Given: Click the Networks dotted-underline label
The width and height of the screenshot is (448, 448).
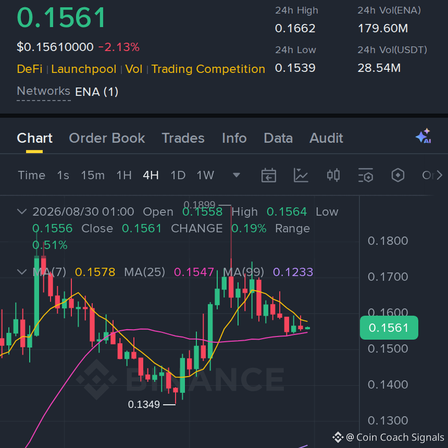Looking at the screenshot, I should pyautogui.click(x=44, y=91).
